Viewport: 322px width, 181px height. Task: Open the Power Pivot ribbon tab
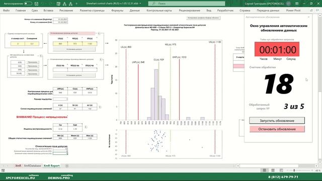(x=293, y=10)
